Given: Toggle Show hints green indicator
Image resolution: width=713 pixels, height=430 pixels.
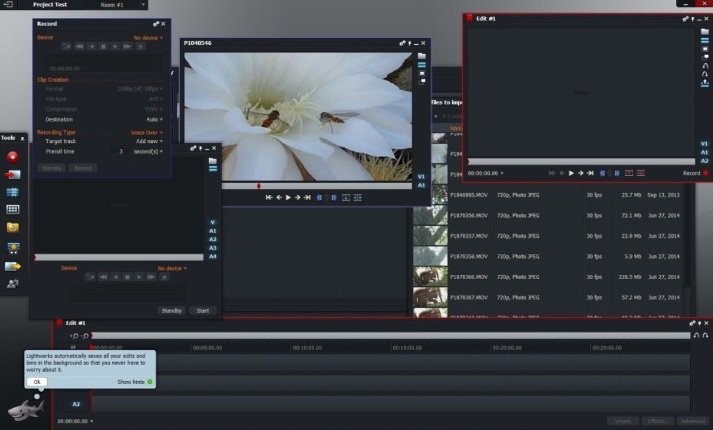Looking at the screenshot, I should click(150, 382).
